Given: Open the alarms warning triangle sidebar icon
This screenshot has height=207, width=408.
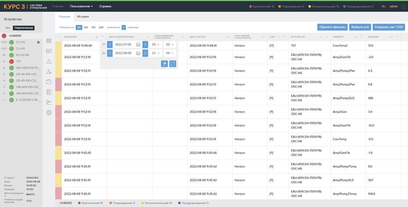Looking at the screenshot, I should click(49, 61).
